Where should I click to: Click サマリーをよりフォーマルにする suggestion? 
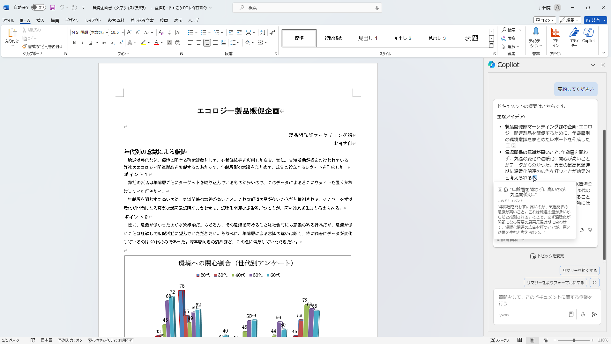point(555,283)
